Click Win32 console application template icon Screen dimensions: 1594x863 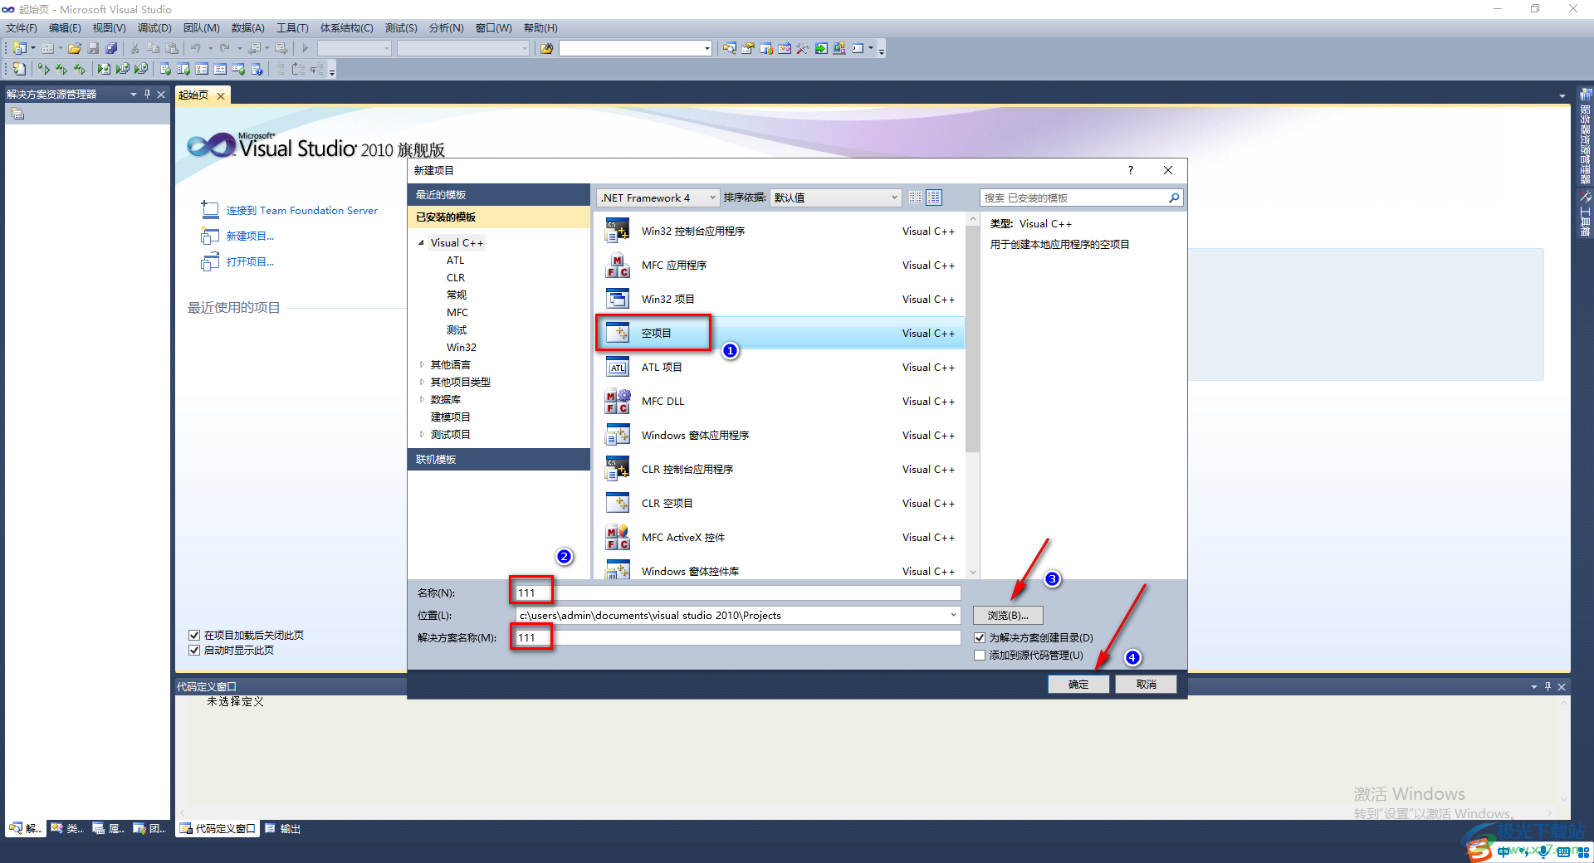(618, 231)
